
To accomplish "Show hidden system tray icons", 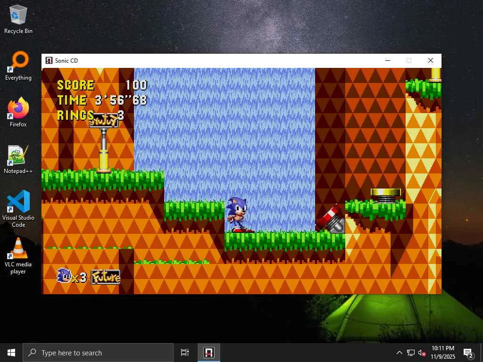I will [399, 353].
